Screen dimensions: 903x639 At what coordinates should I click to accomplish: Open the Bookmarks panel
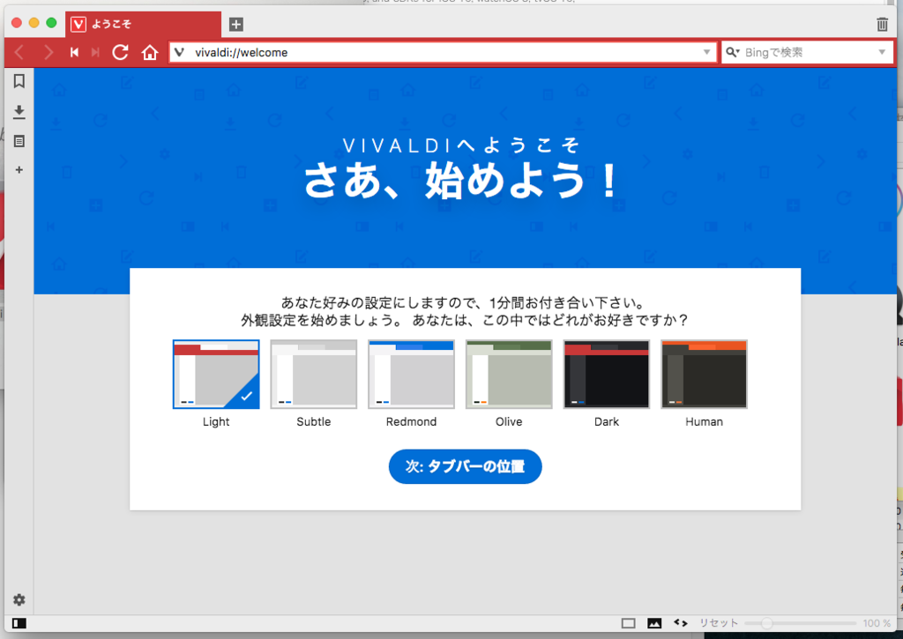pyautogui.click(x=19, y=81)
